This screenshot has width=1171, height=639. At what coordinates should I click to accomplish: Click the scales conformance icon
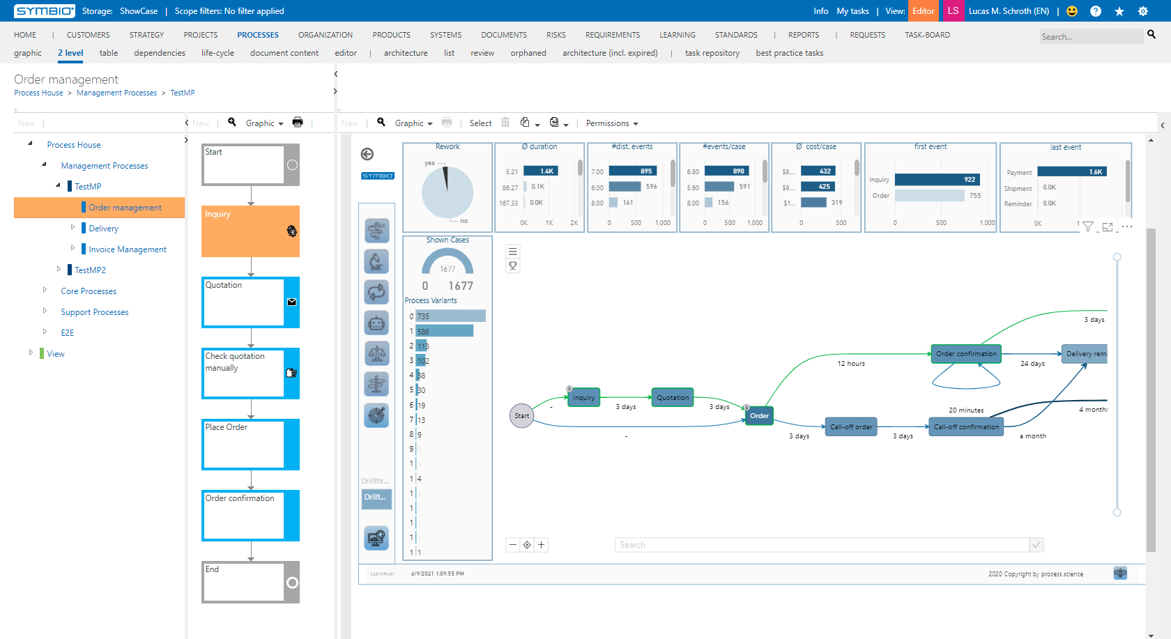376,353
